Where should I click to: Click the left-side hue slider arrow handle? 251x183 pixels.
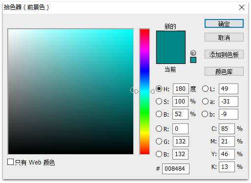tap(137, 91)
